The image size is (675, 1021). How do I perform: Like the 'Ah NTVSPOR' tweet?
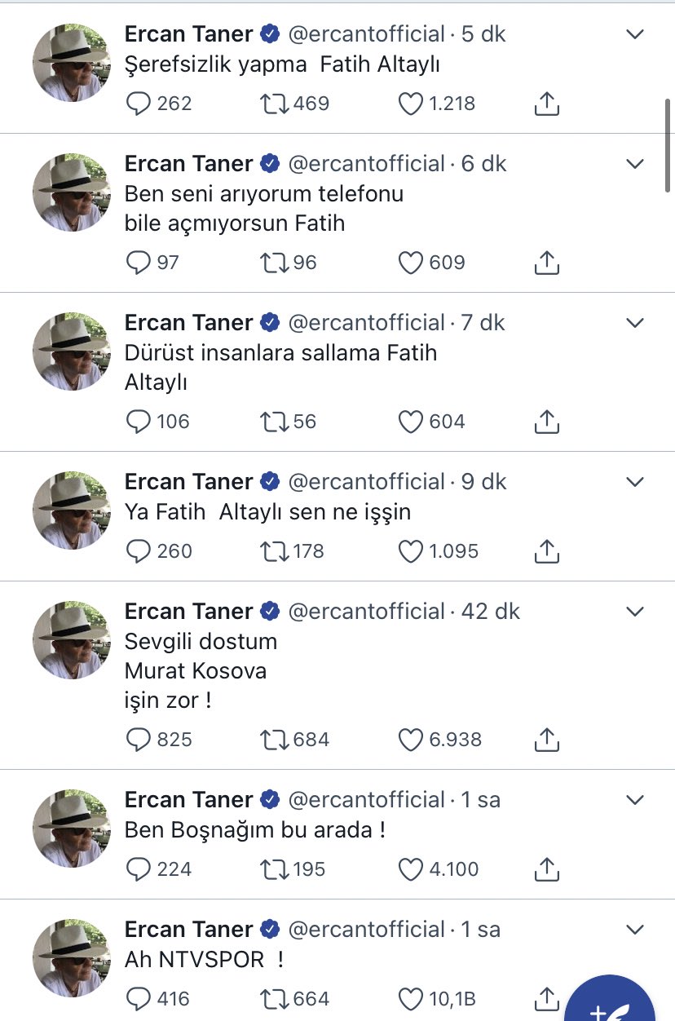coord(410,998)
